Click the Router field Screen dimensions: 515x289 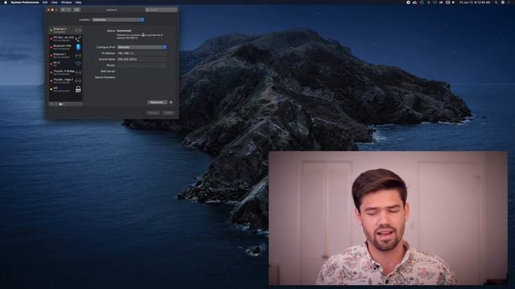(142, 65)
